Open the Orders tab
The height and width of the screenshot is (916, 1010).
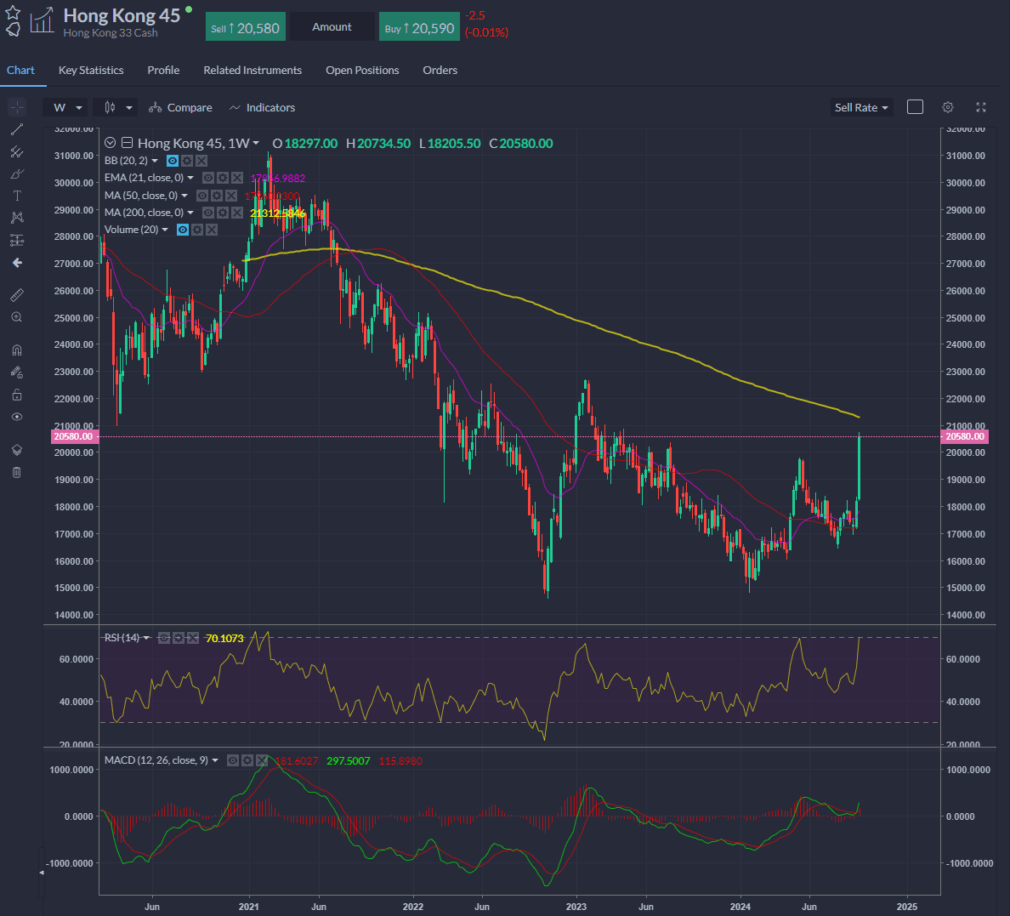pos(440,71)
